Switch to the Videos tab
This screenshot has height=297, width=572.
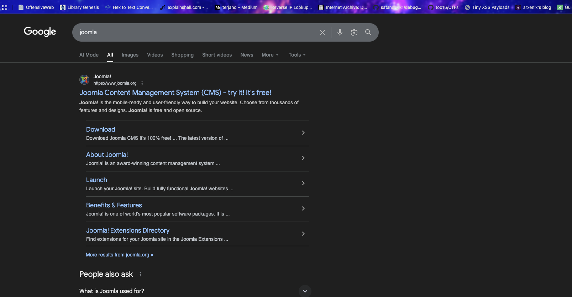click(155, 55)
